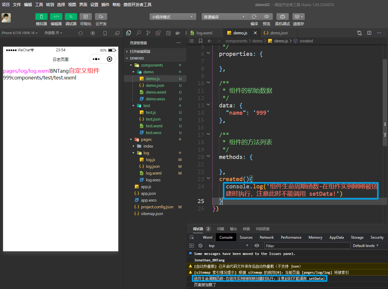Open the iPhone 6/7/8 device dropdown

coord(20,33)
